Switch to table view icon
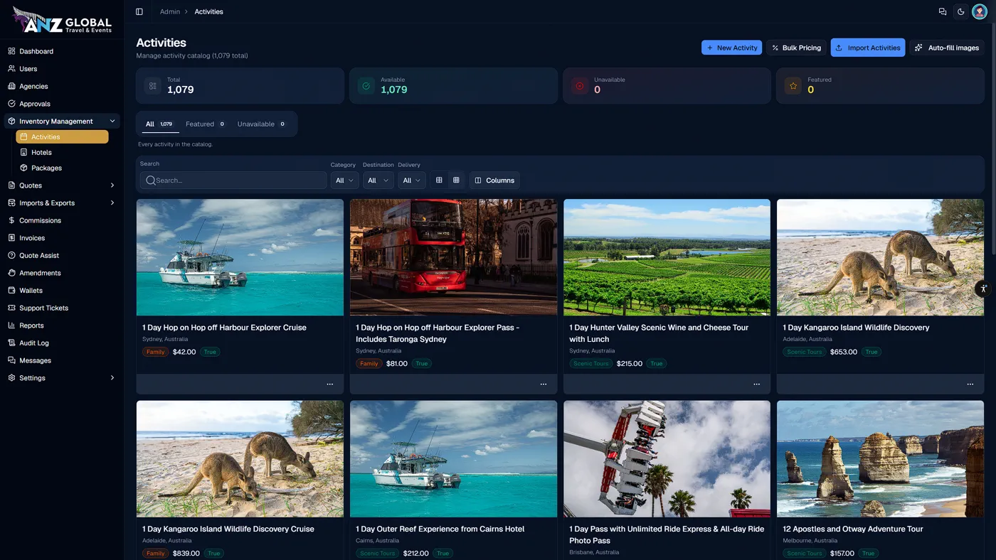Screen dimensions: 996x560 click(x=439, y=181)
